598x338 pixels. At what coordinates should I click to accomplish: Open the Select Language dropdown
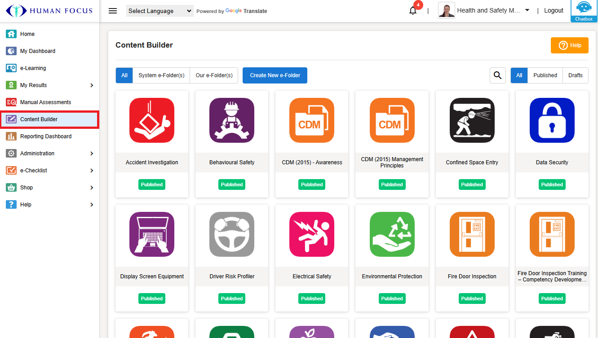tap(159, 11)
